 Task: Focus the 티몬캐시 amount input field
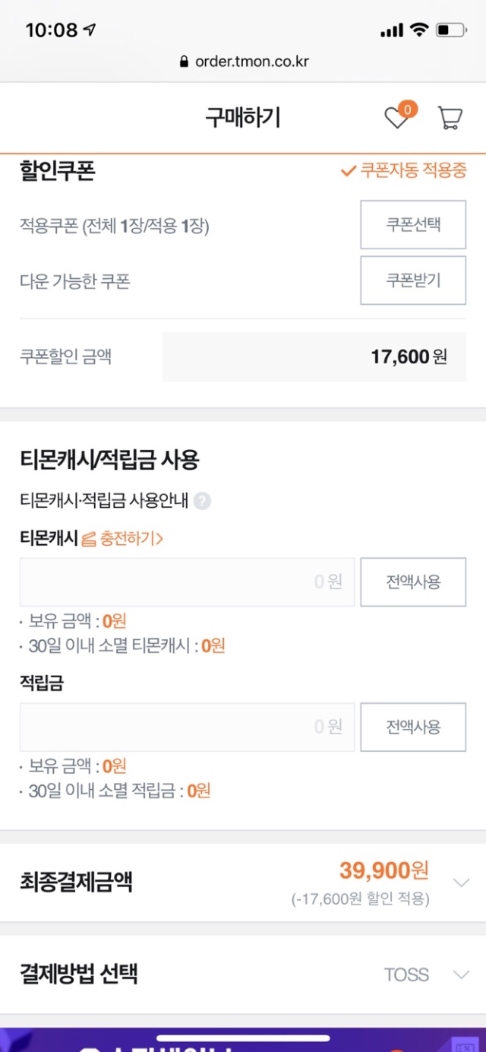(187, 582)
